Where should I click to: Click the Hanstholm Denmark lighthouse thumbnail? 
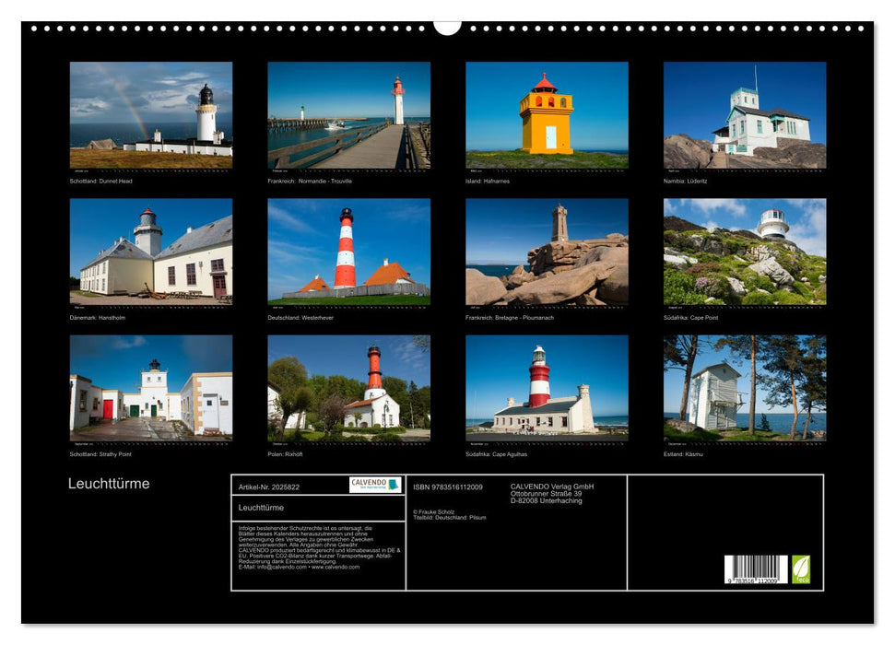151,252
